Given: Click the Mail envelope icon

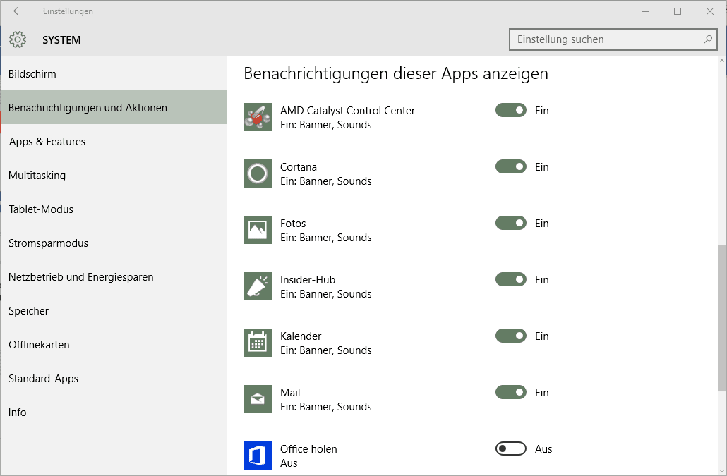Looking at the screenshot, I should (x=258, y=399).
